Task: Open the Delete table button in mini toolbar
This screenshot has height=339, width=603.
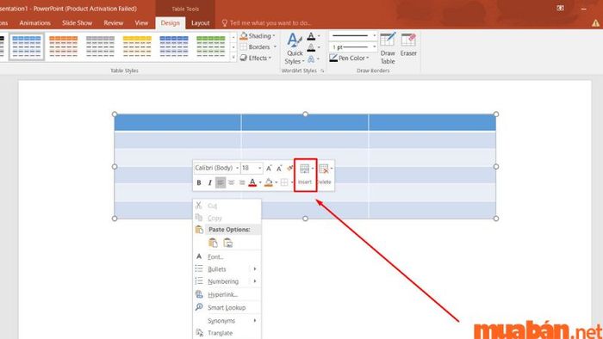Action: tap(325, 175)
